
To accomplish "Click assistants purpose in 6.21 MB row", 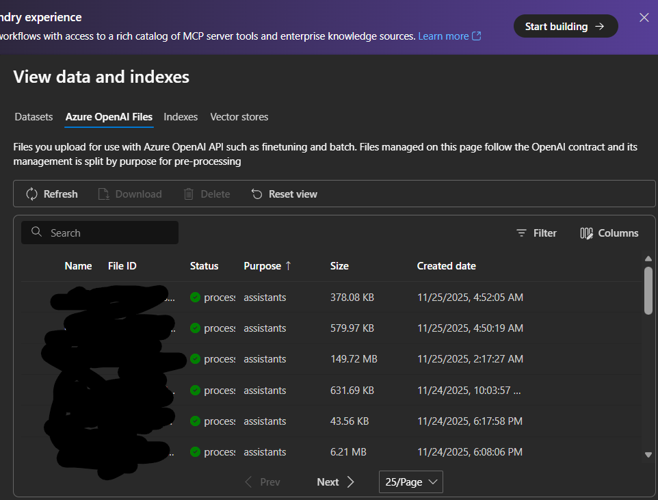I will [x=265, y=452].
